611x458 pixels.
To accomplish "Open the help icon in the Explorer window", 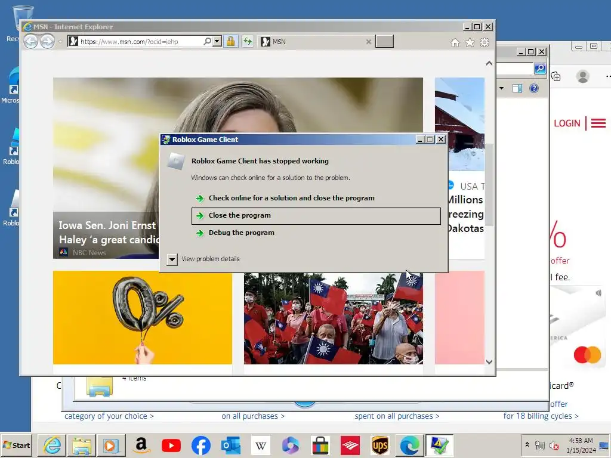I will click(x=534, y=88).
